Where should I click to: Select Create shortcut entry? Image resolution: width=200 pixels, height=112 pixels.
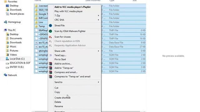[62, 98]
